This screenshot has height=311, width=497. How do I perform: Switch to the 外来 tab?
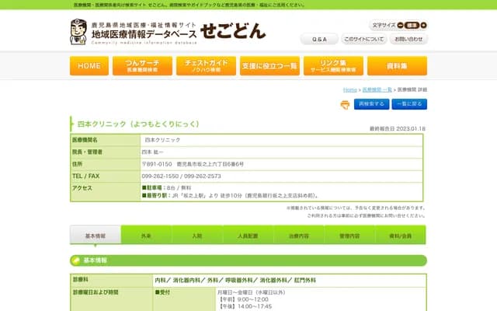(x=146, y=236)
